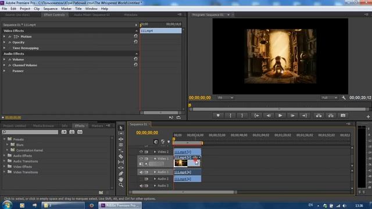
Task: Select the Hand tool
Action: click(121, 179)
